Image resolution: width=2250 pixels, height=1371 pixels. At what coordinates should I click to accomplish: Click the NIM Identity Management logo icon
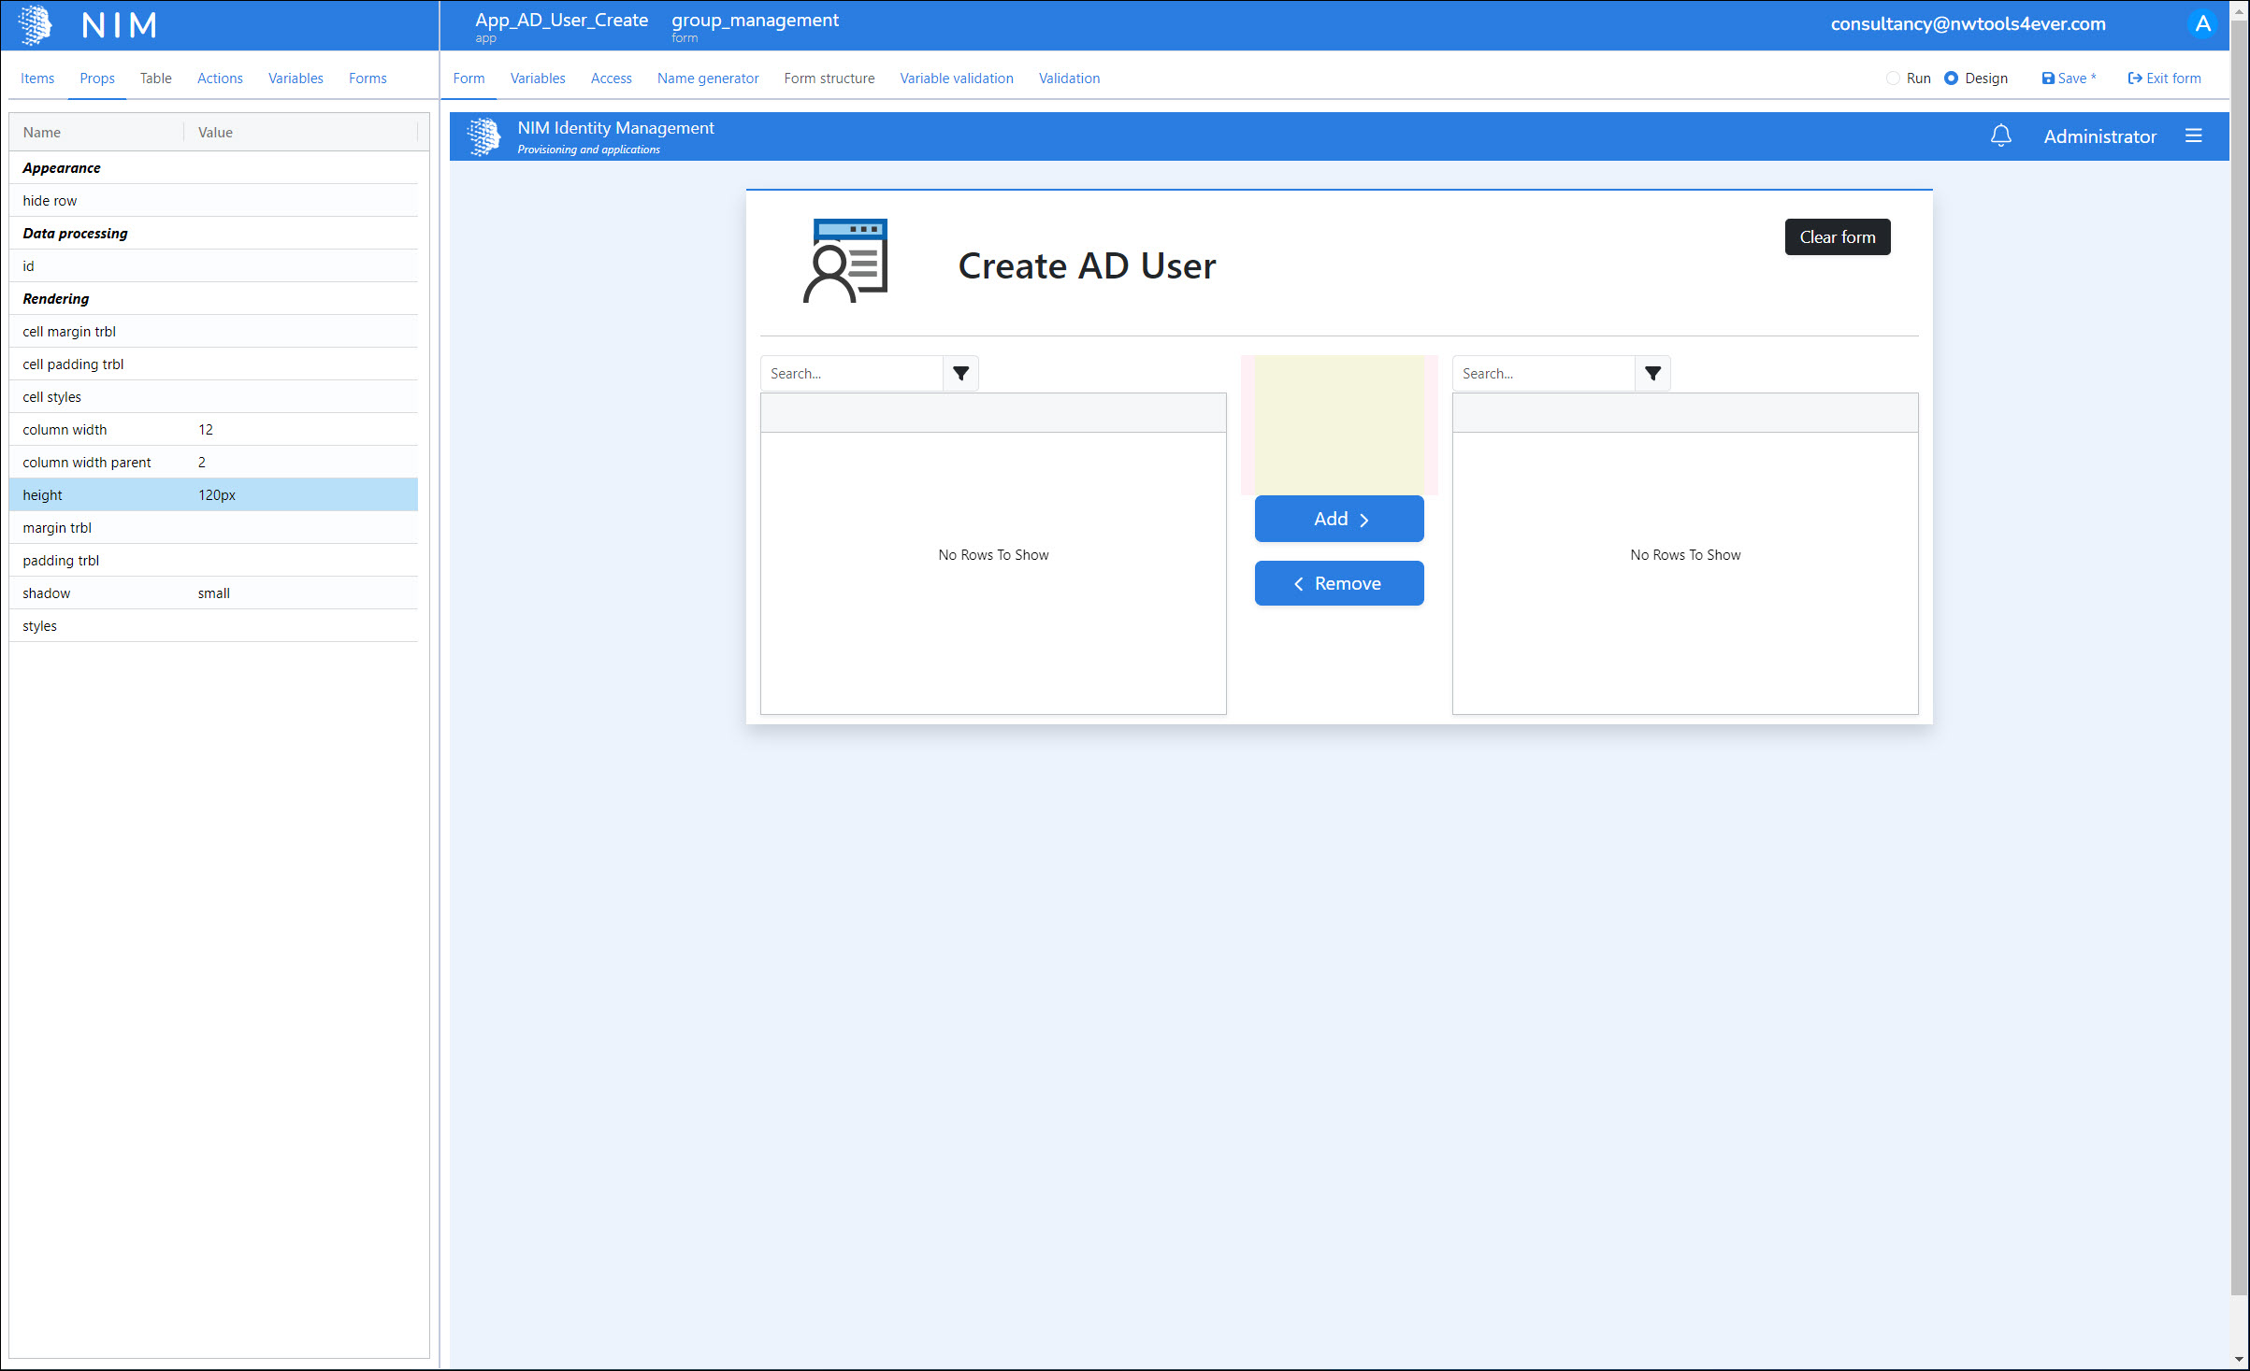(x=484, y=136)
